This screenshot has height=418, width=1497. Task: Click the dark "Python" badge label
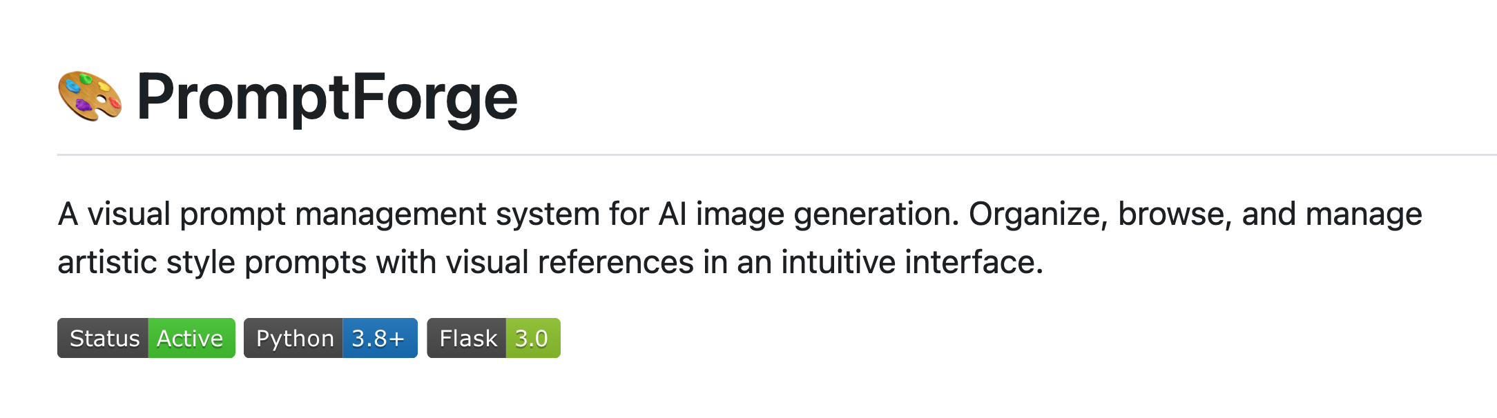click(x=294, y=339)
